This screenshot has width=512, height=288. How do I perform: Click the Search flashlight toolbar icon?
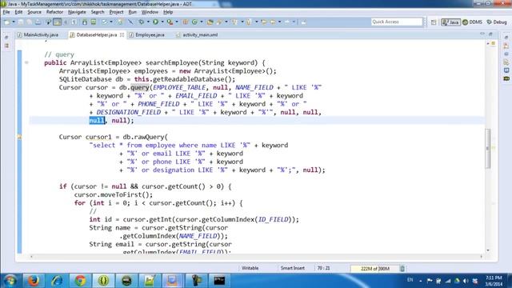(219, 22)
